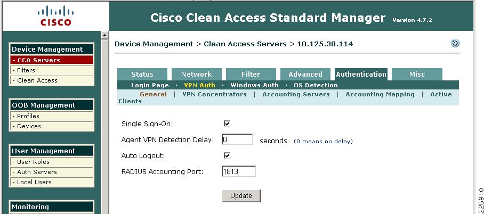
Task: Select the Filter tab
Action: (251, 75)
